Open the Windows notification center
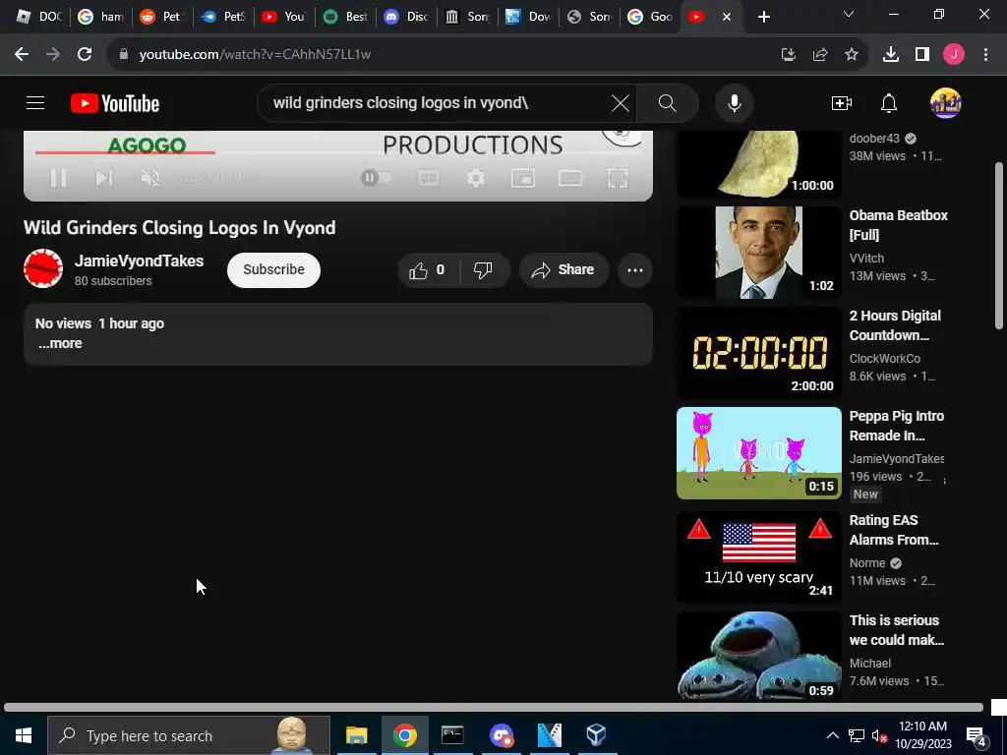Viewport: 1007px width, 755px height. 977,735
